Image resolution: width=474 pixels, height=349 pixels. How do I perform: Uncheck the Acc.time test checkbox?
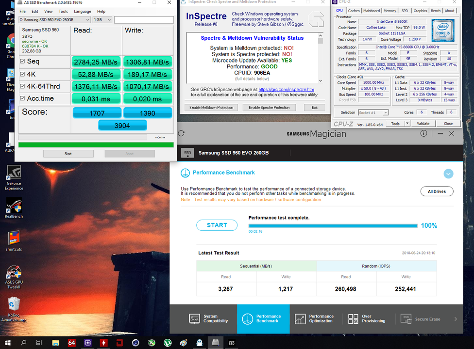22,98
